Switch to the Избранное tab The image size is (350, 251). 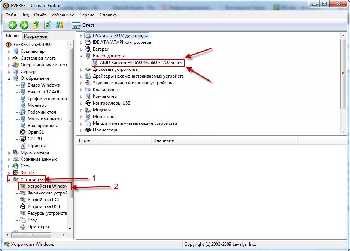pyautogui.click(x=35, y=36)
